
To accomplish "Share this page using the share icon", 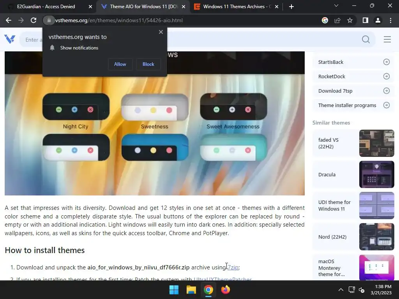I will (x=337, y=20).
